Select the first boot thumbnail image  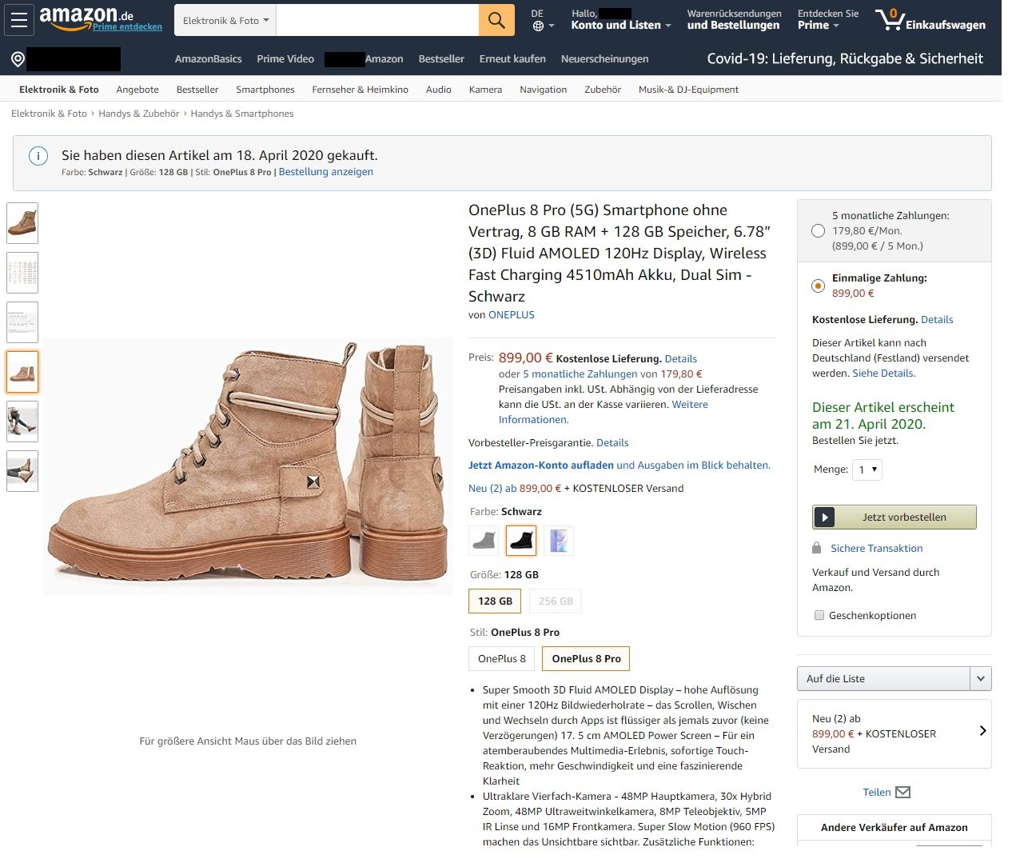[x=22, y=223]
